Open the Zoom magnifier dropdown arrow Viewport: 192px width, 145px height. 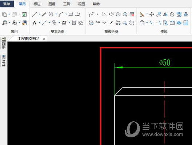tap(9, 23)
